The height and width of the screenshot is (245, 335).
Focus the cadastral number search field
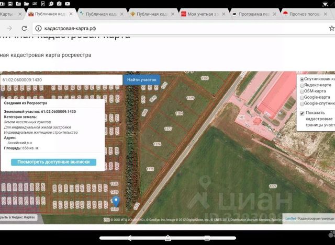coord(61,80)
